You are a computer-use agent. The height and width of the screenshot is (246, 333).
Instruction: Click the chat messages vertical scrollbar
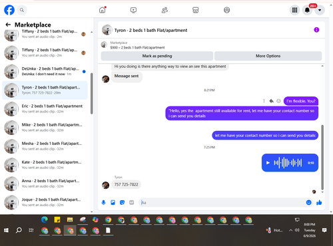pos(322,158)
